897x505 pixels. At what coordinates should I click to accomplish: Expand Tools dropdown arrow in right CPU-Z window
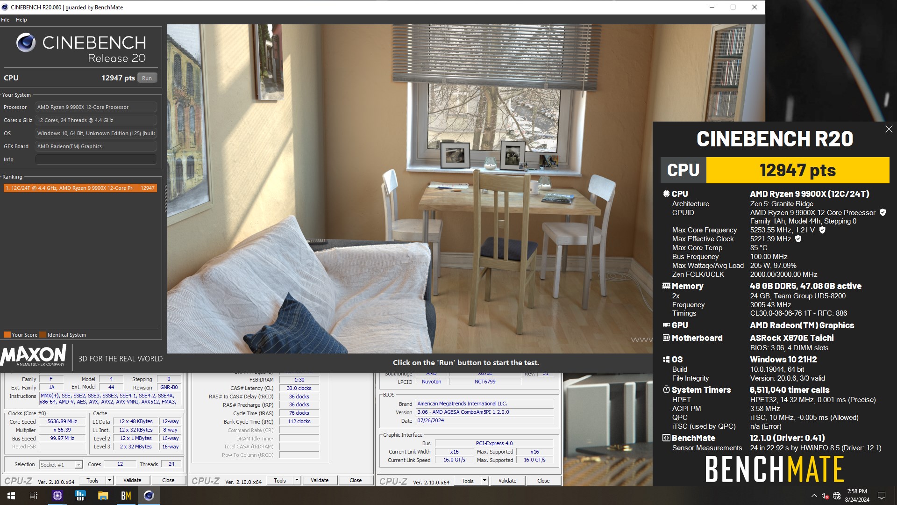tap(484, 480)
